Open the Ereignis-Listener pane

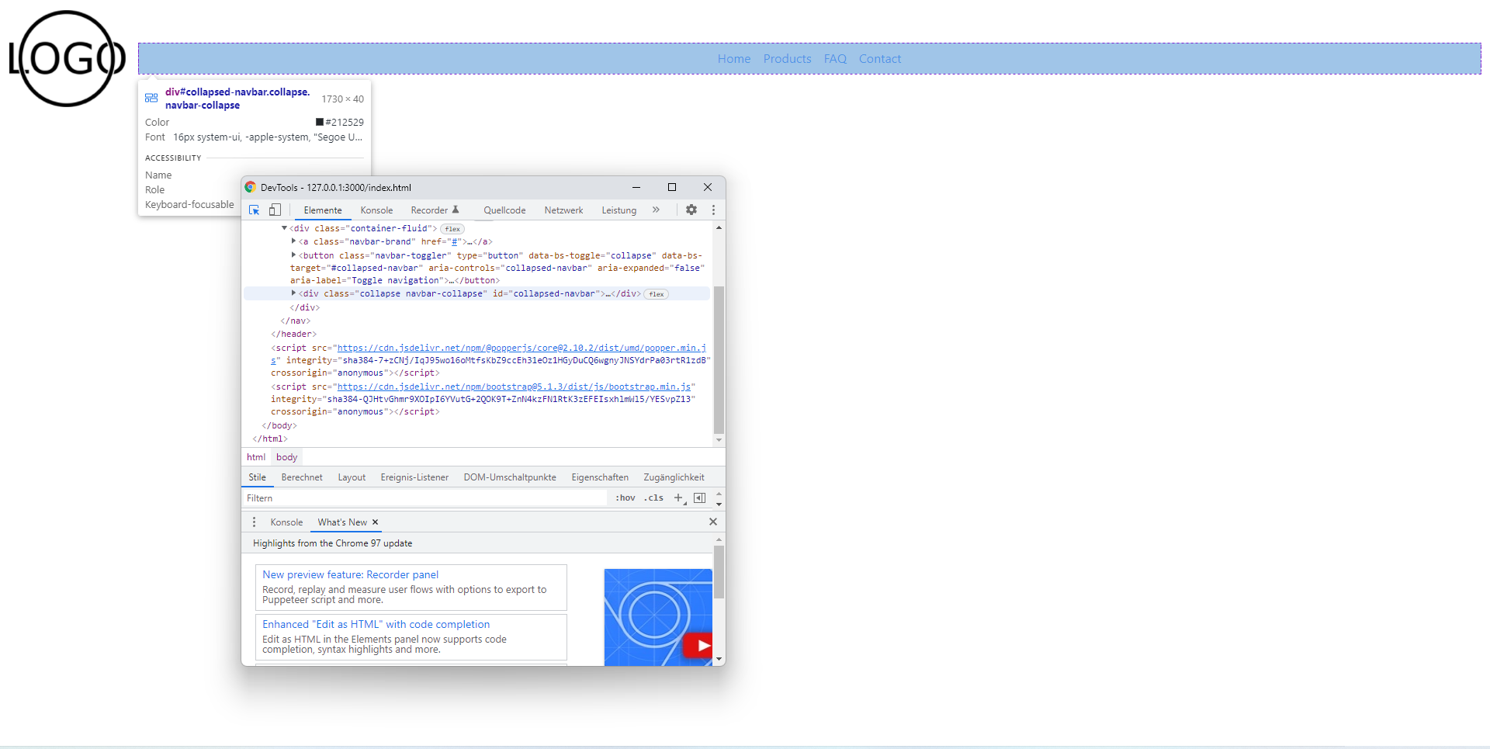click(414, 477)
